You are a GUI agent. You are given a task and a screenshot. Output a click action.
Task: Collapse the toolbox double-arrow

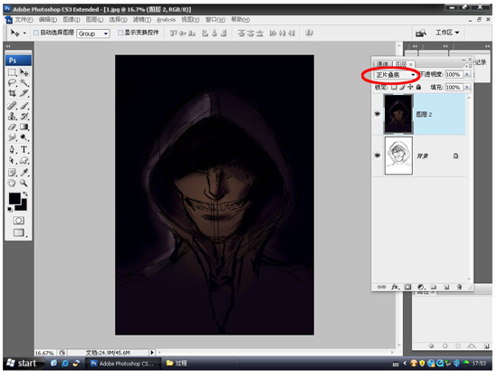[x=8, y=46]
